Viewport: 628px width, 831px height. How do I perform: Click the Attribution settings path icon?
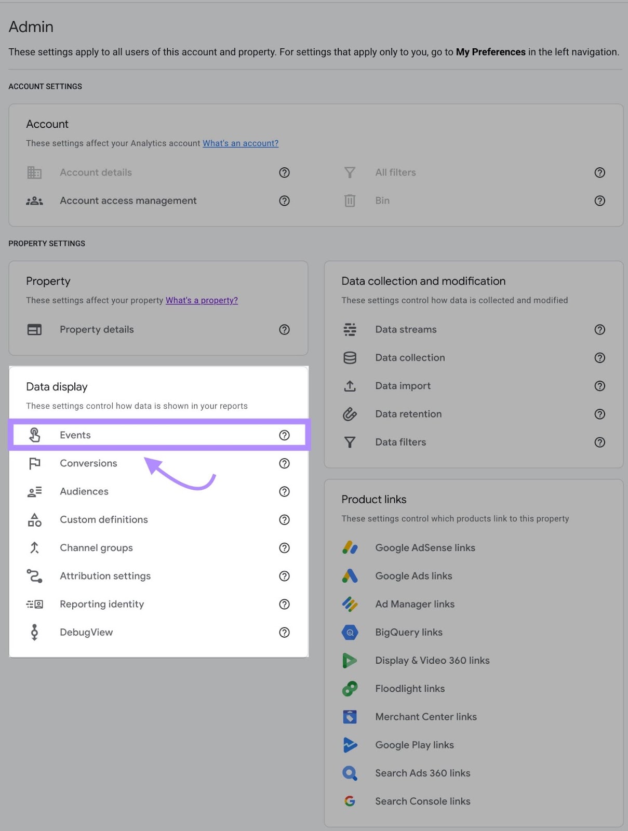(x=34, y=576)
